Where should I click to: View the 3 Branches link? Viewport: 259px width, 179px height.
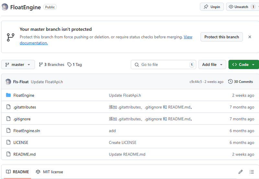coord(51,65)
